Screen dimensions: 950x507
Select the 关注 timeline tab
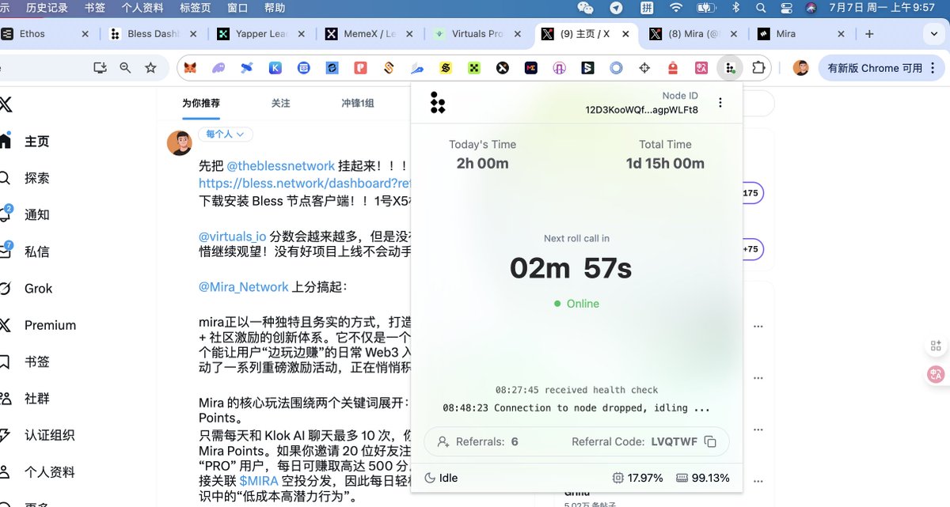click(x=281, y=104)
